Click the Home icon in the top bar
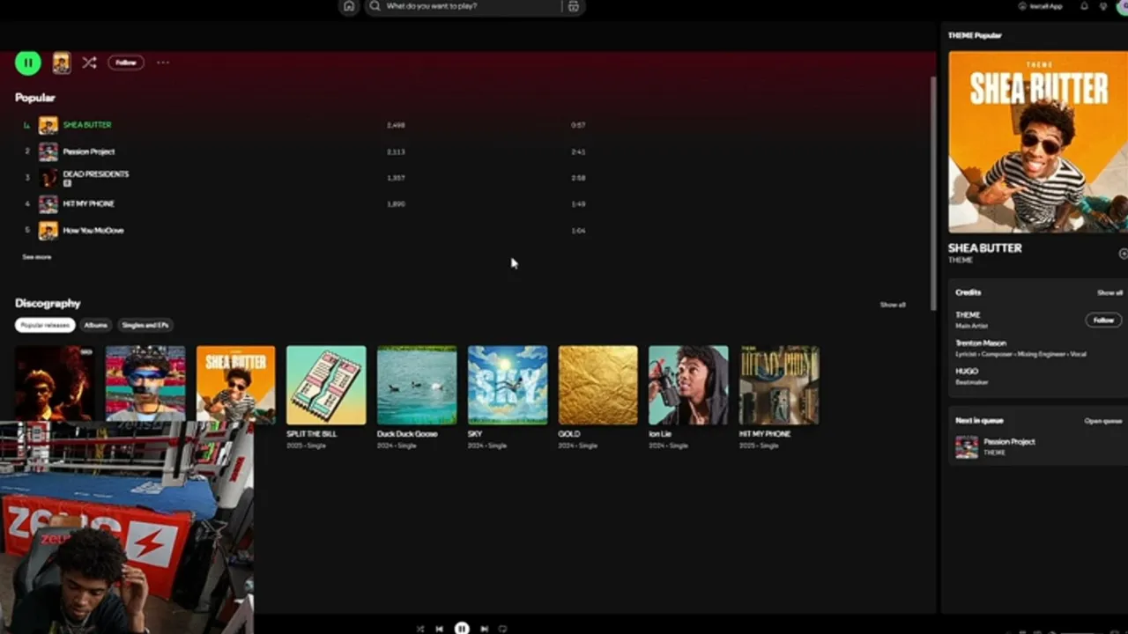This screenshot has height=634, width=1128. [x=349, y=6]
